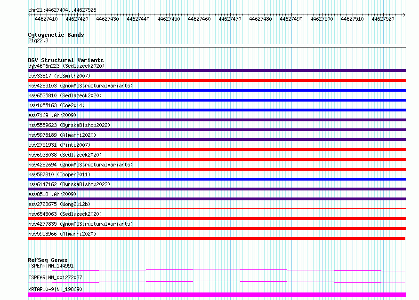Click the red bar under nsv6545063
The height and width of the screenshot is (300, 419).
pyautogui.click(x=217, y=219)
